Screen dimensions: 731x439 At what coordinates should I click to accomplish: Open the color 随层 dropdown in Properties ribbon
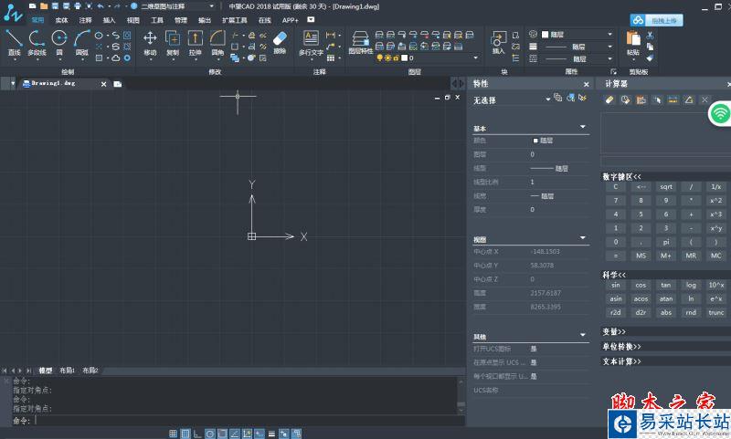[x=609, y=35]
